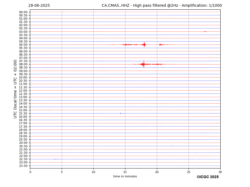The image size is (250, 187).
Task: Click the 14:30 time row label
Action: coord(23,107)
